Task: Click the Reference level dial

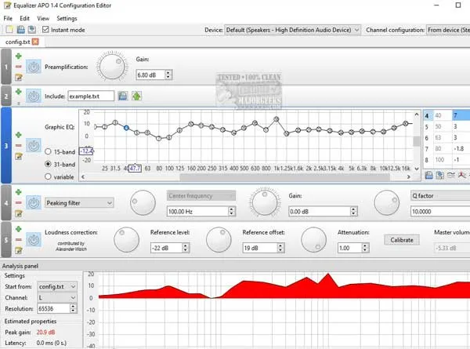Action: pos(126,239)
